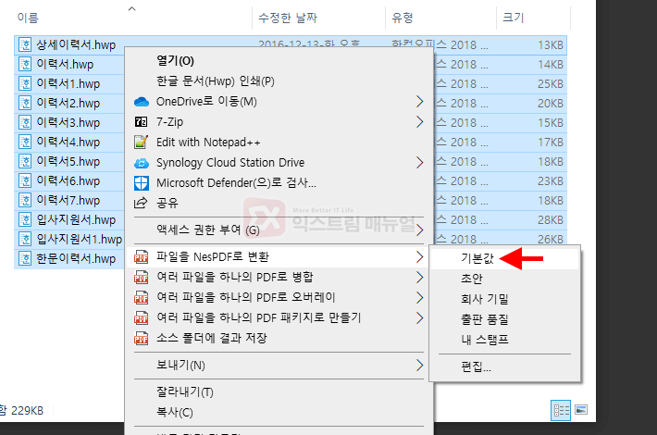This screenshot has width=657, height=435.
Task: Expand the 보내기 submenu arrow
Action: [419, 365]
